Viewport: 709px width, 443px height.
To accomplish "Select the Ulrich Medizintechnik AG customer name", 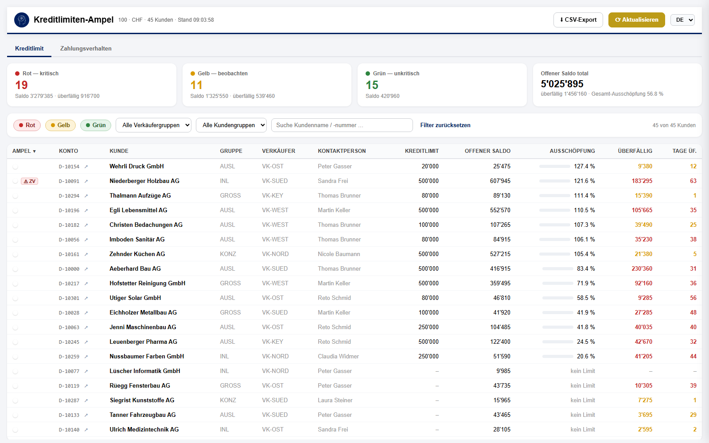I will coord(144,430).
